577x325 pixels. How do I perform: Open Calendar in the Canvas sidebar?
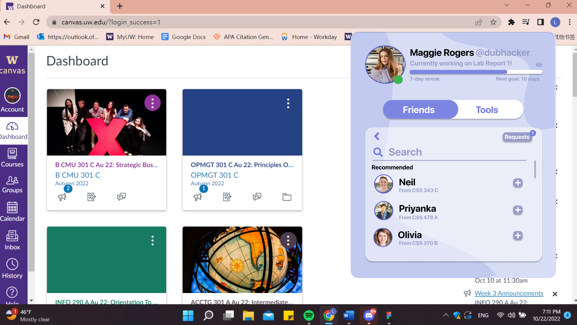12,211
